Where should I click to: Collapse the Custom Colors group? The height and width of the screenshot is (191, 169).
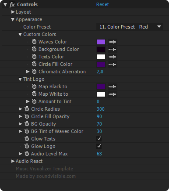(20, 34)
